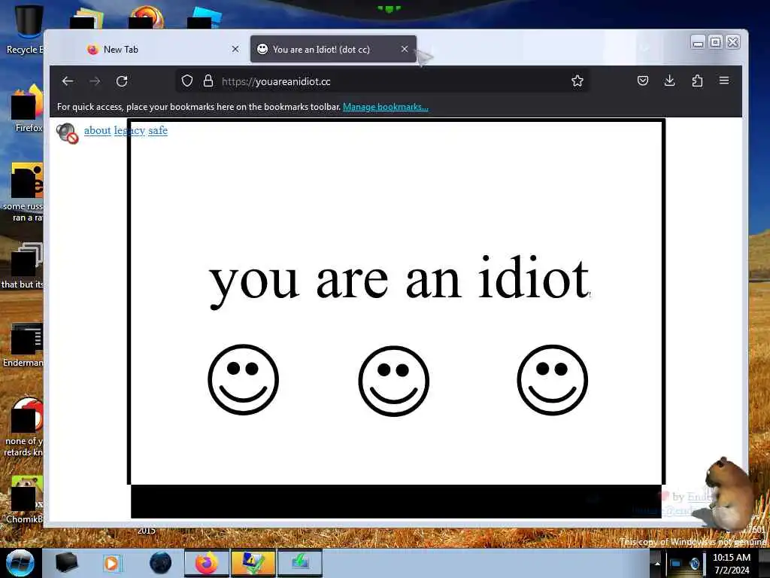Open the Save to Pocket icon
The image size is (770, 578).
[643, 81]
